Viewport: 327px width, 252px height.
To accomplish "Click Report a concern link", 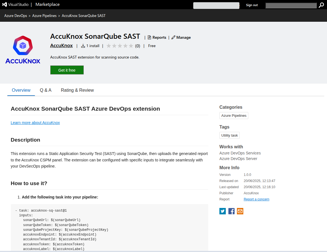I will tap(256, 199).
